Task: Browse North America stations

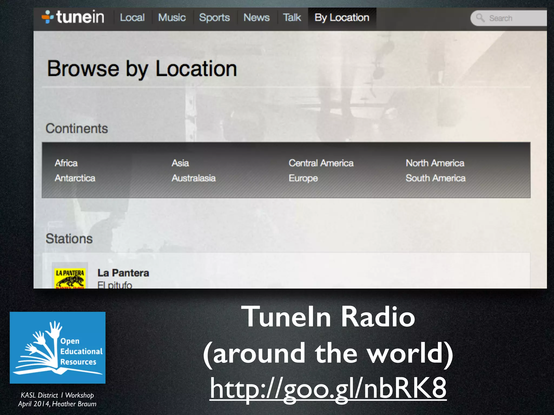Action: pos(435,163)
